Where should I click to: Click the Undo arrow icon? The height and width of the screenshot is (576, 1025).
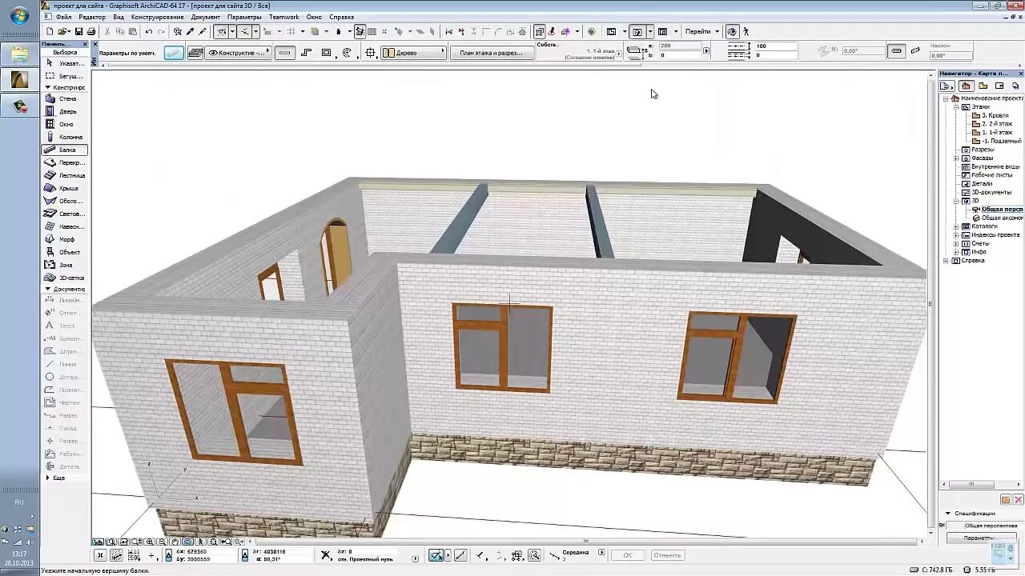[x=149, y=32]
